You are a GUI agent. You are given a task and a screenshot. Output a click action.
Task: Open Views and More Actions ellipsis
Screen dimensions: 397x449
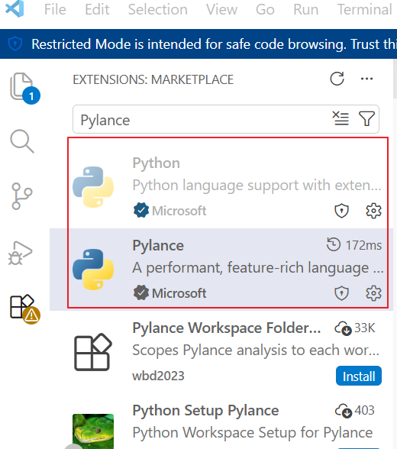(x=366, y=79)
